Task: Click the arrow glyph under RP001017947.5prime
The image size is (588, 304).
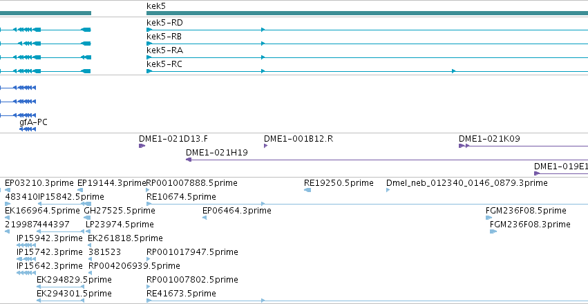Action: click(x=149, y=259)
